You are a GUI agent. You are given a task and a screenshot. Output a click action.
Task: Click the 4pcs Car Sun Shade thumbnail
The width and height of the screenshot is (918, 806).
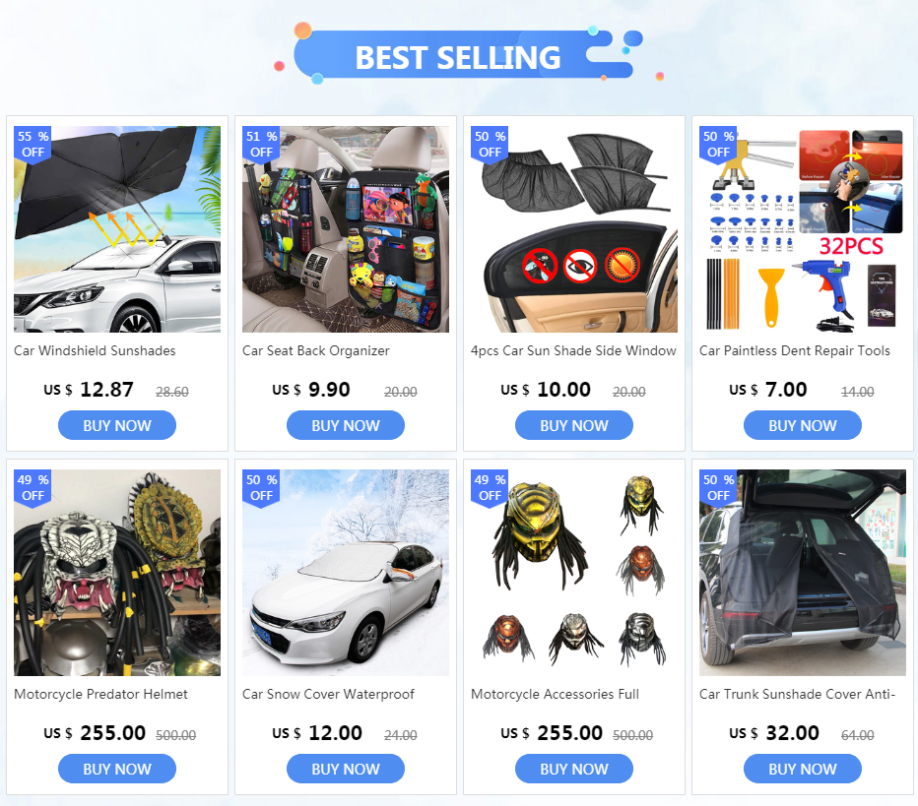point(573,229)
